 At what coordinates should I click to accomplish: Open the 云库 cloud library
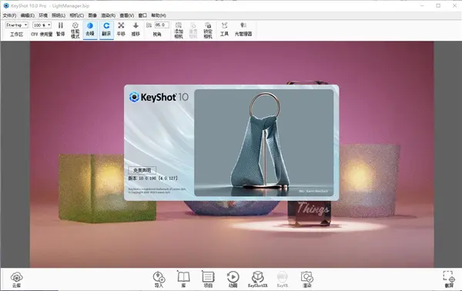tap(16, 279)
